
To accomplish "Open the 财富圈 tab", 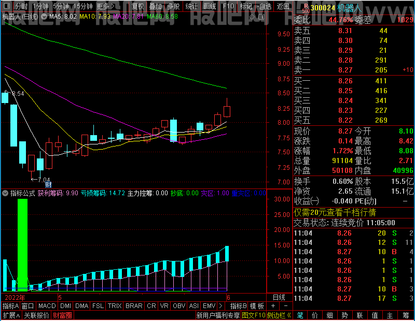I will [62, 315].
